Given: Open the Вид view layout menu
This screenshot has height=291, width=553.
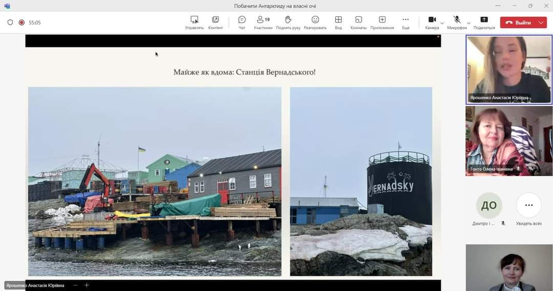Looking at the screenshot, I should pyautogui.click(x=338, y=22).
